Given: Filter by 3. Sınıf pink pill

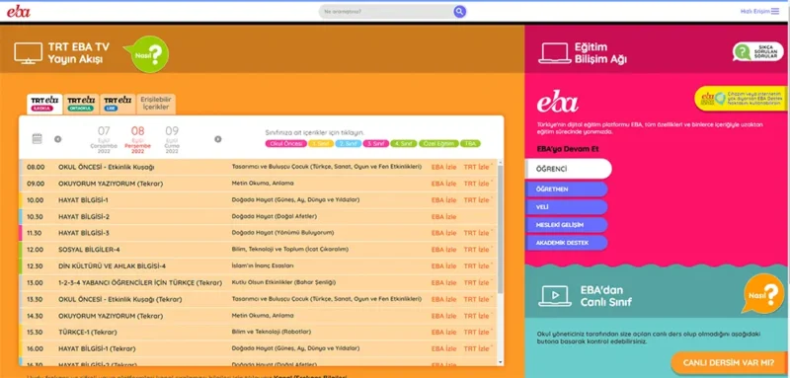Looking at the screenshot, I should [376, 144].
